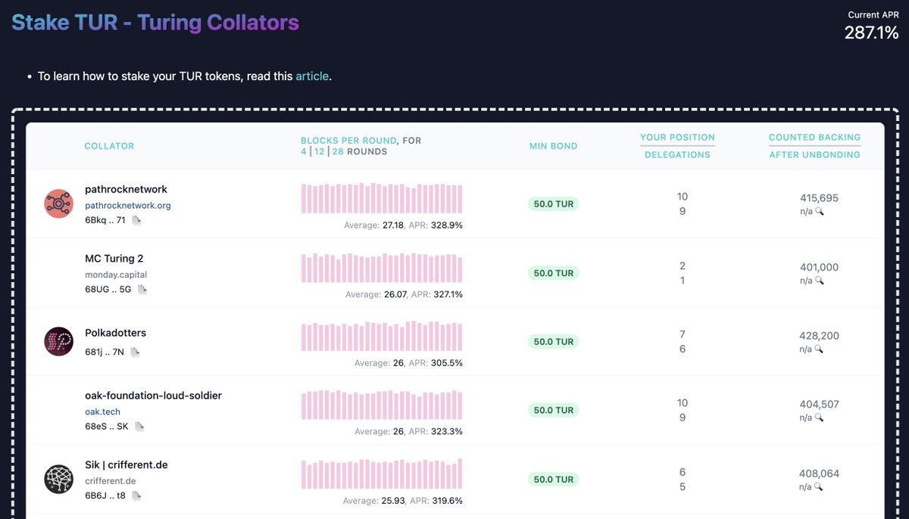Click magnifier beside oak-foundation n/a backing
This screenshot has height=519, width=909.
coord(820,418)
